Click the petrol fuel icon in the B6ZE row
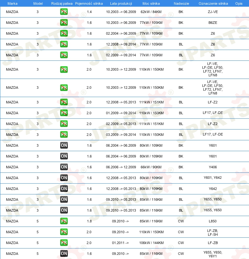The image size is (249, 259). 64,23
